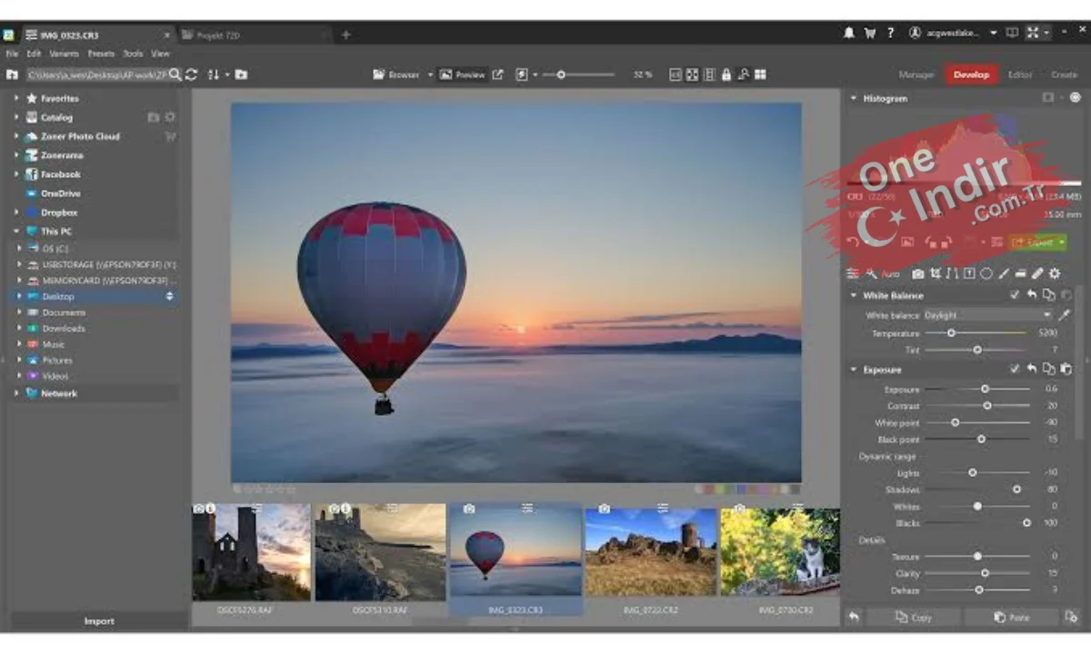Select the Radial filter circle tool

[x=986, y=273]
